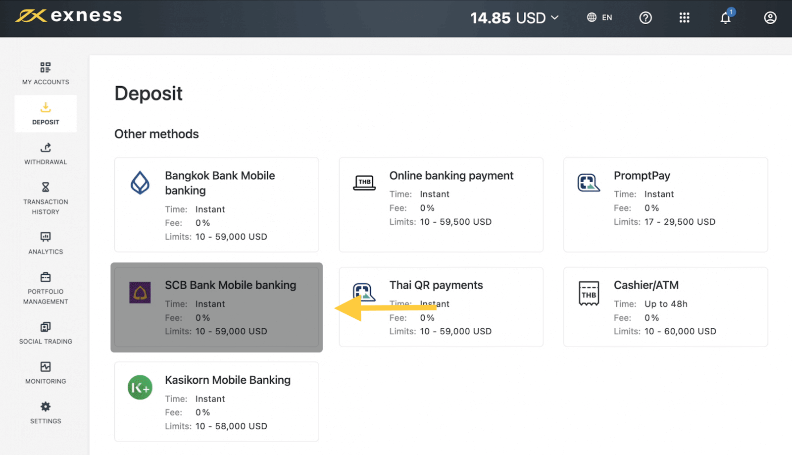Open Monitoring in sidebar

point(46,373)
